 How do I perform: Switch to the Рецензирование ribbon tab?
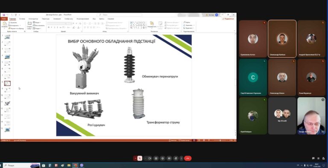pos(82,19)
